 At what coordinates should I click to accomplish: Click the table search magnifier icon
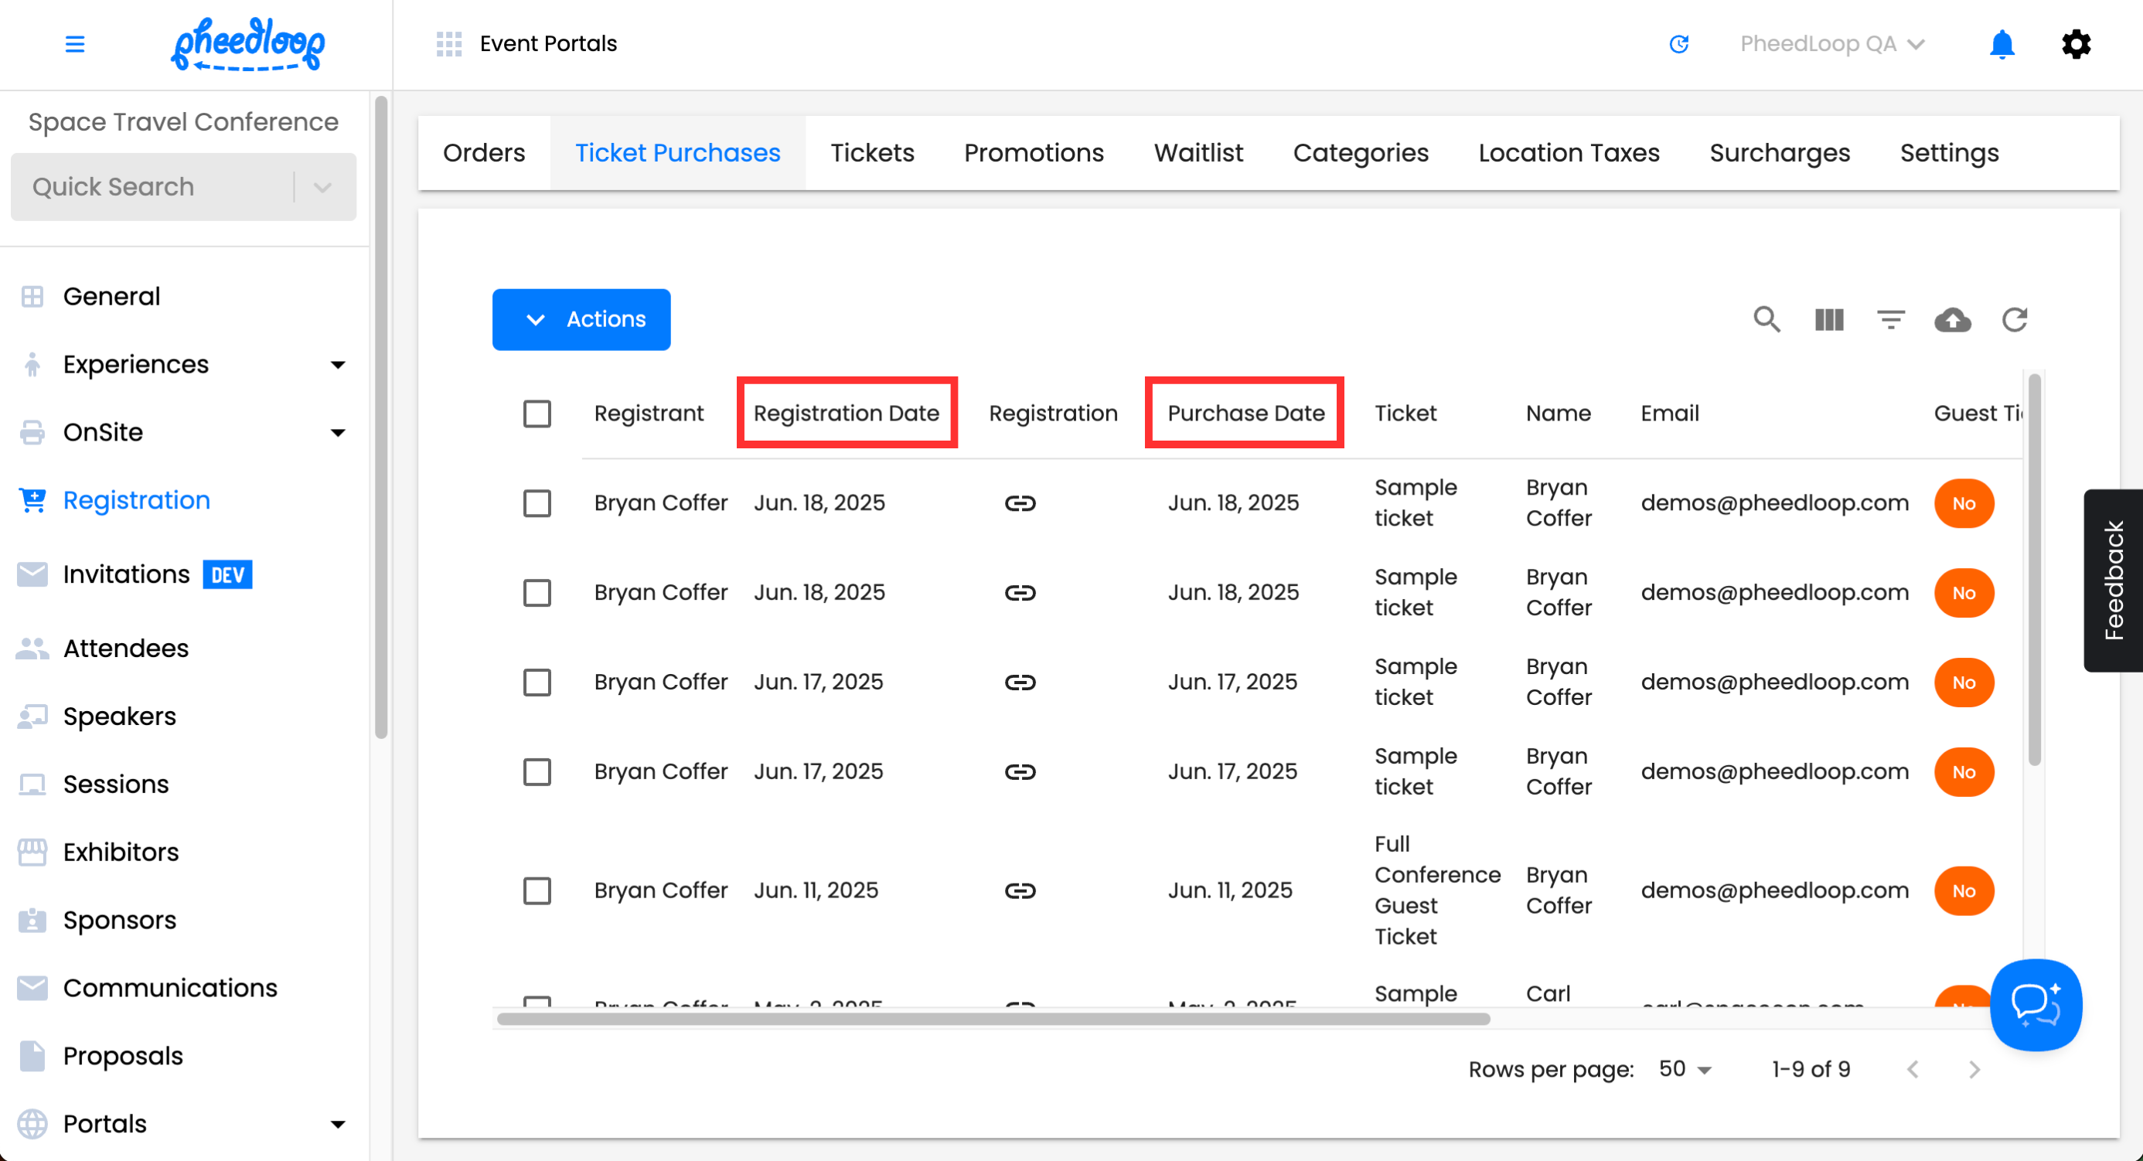(1767, 319)
